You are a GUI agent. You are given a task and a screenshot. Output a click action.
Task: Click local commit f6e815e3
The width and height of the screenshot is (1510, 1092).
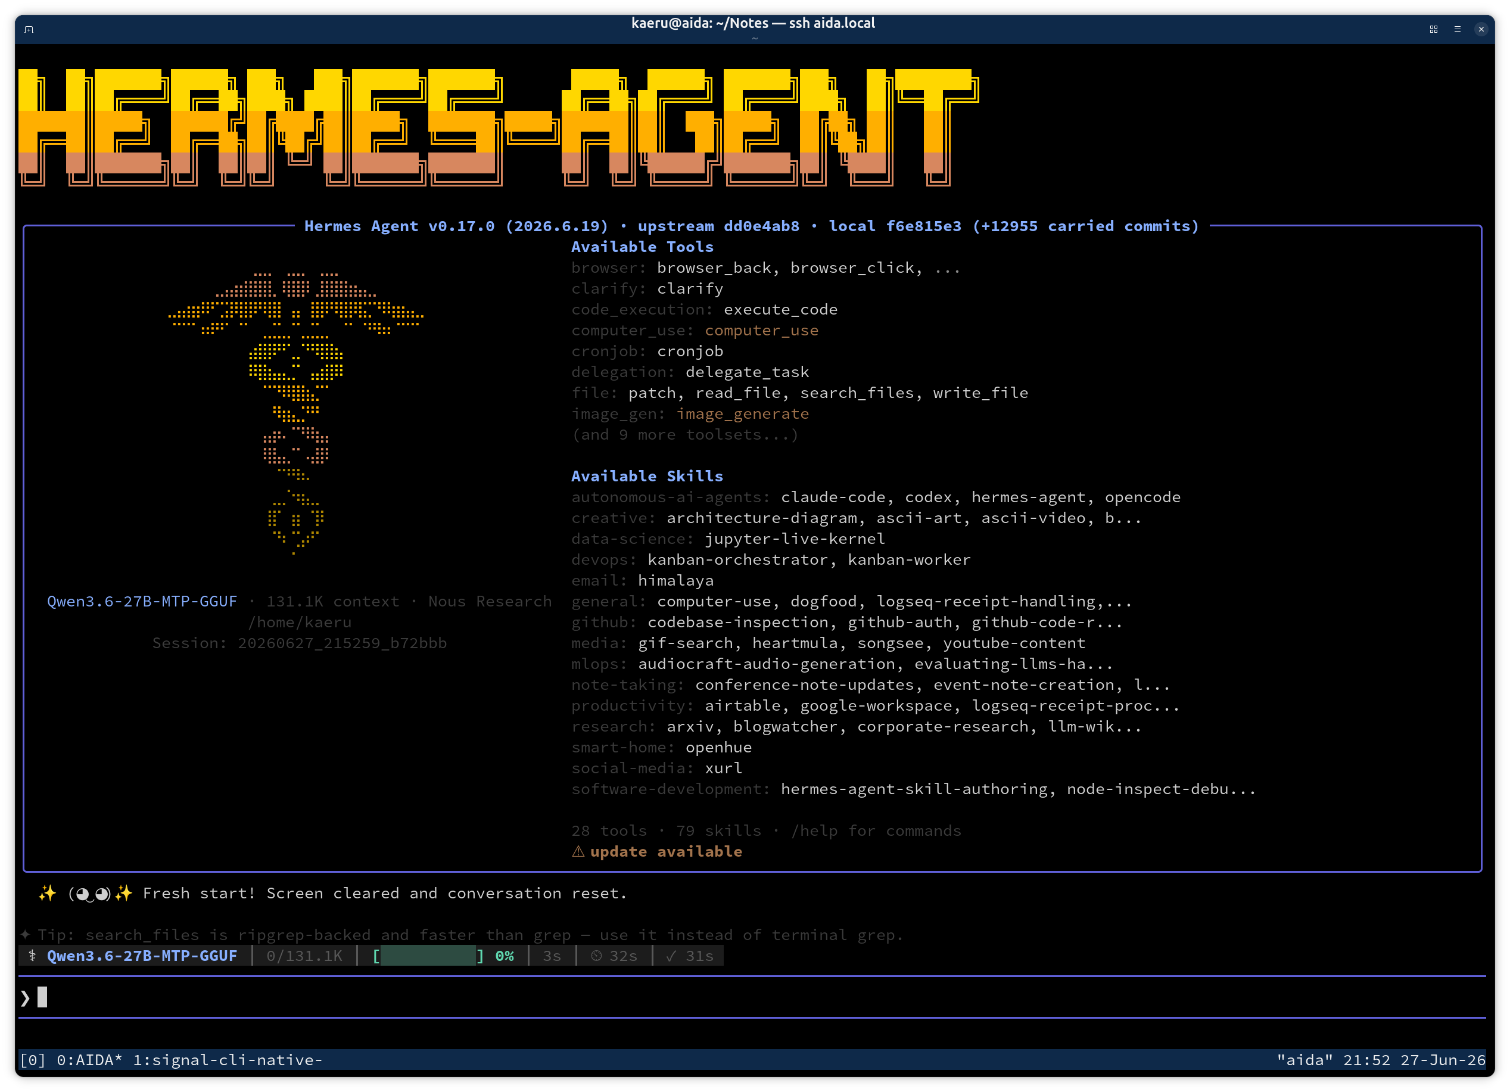pos(895,226)
